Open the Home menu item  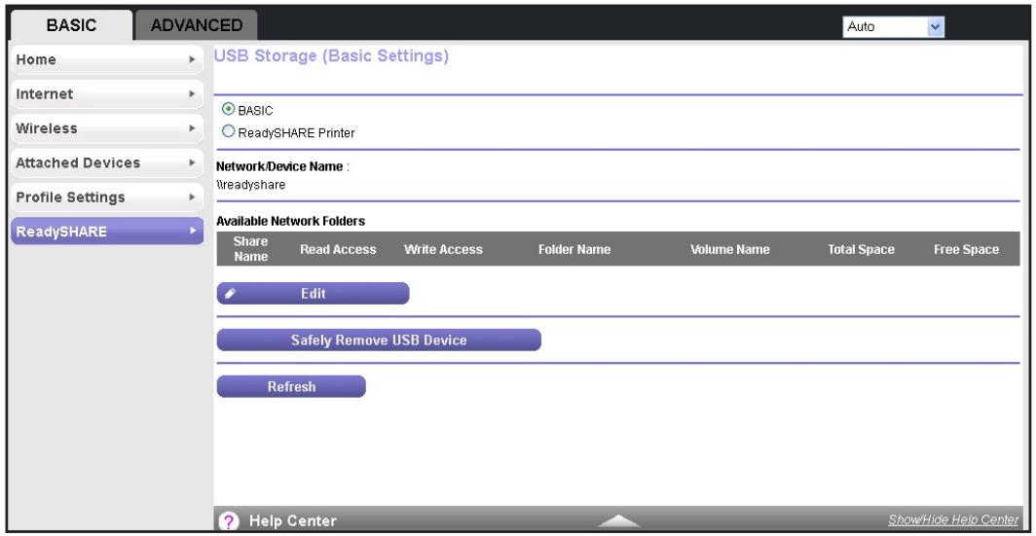pyautogui.click(x=106, y=59)
